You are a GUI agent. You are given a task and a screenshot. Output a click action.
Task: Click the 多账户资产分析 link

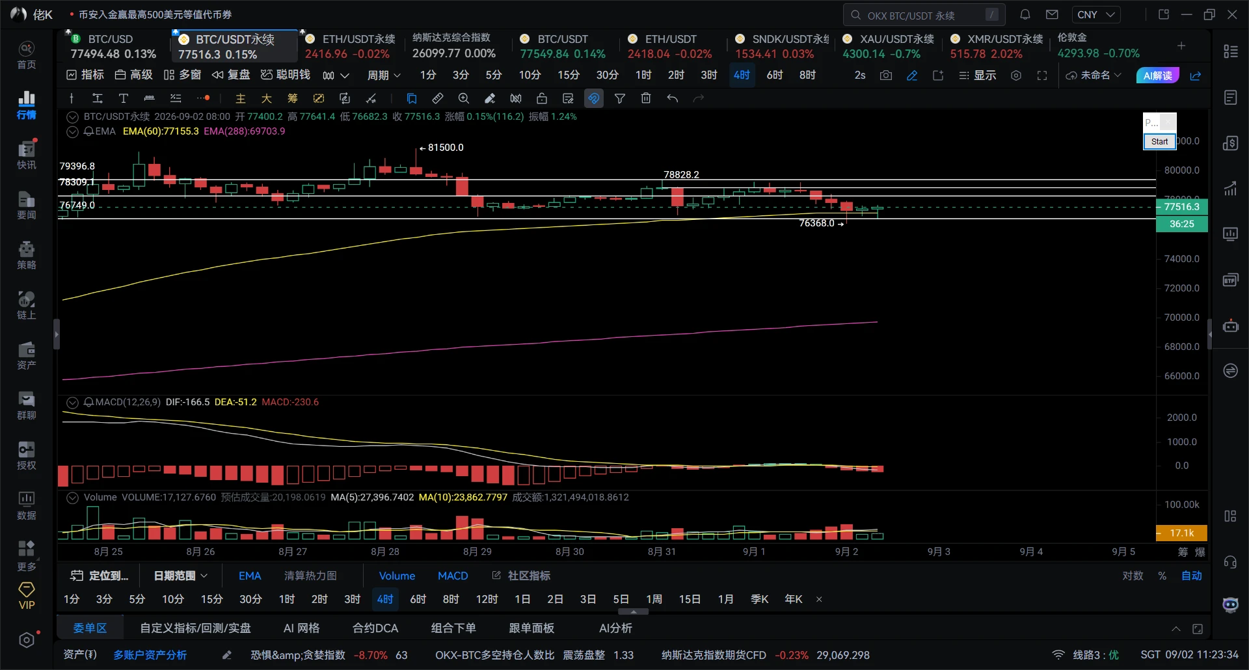point(150,655)
